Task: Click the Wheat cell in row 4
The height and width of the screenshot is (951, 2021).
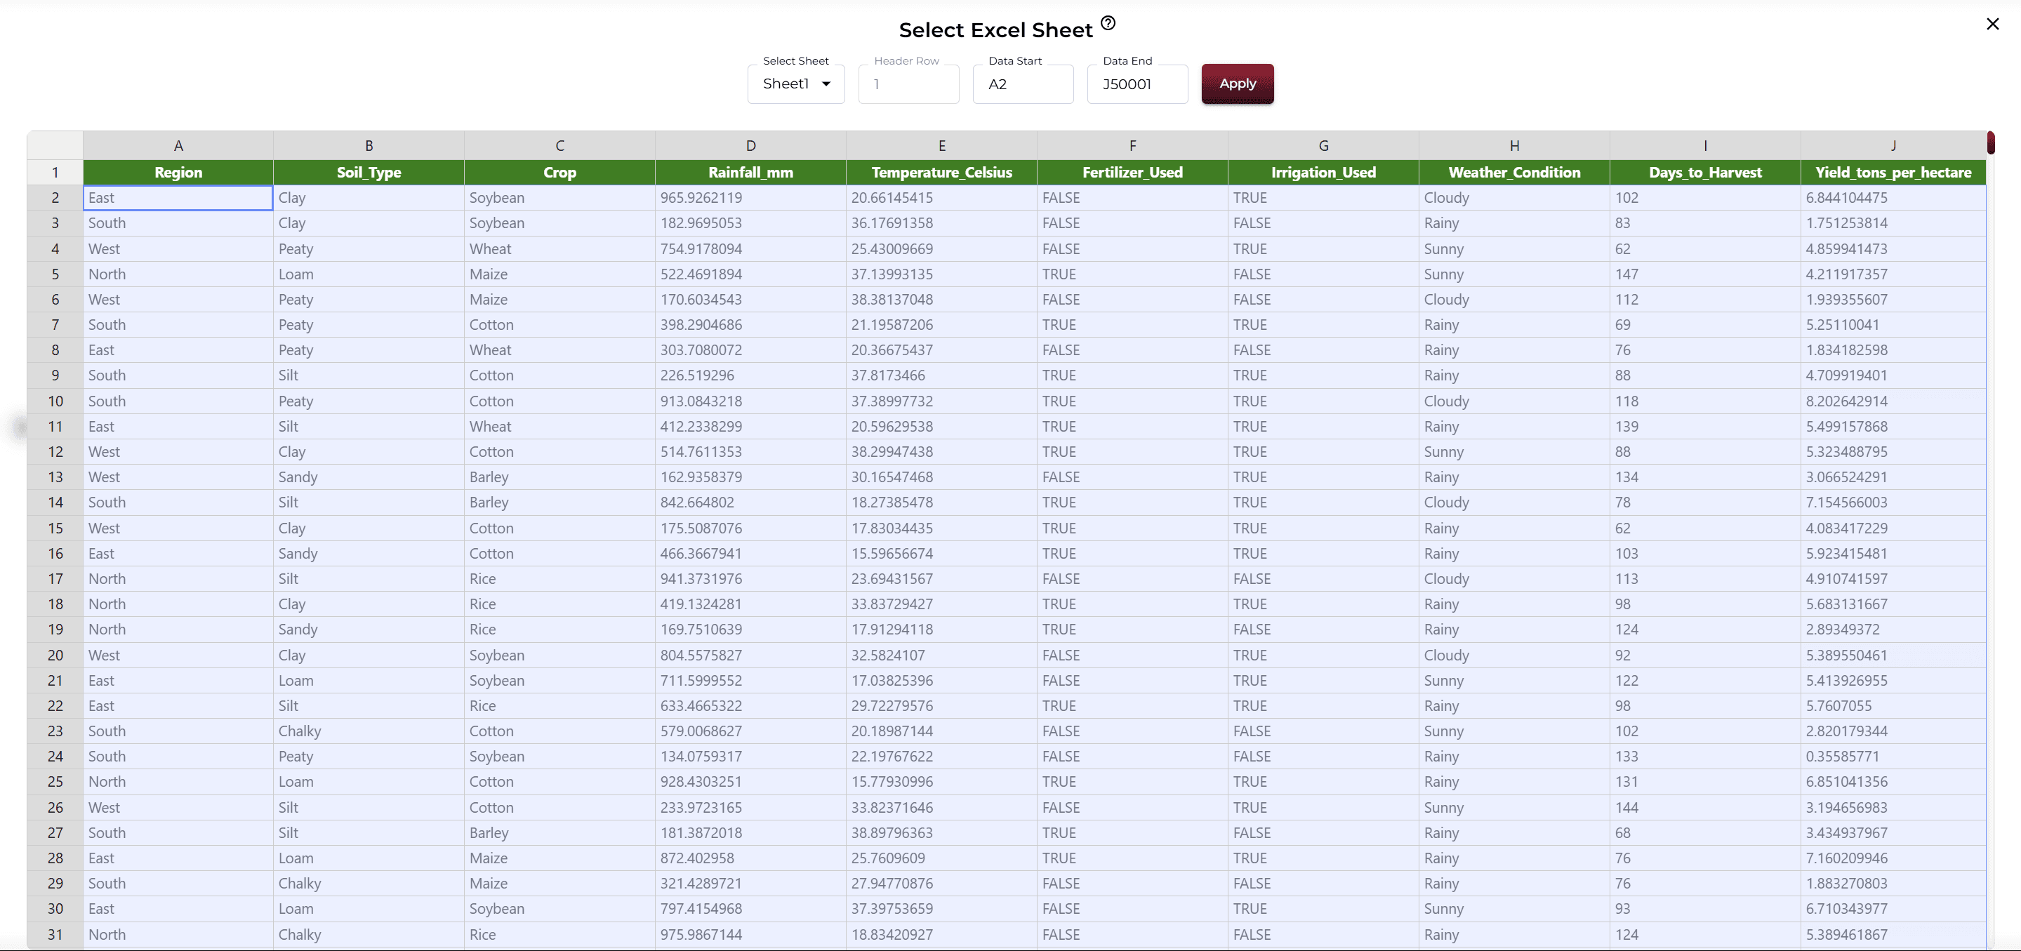Action: pyautogui.click(x=559, y=248)
